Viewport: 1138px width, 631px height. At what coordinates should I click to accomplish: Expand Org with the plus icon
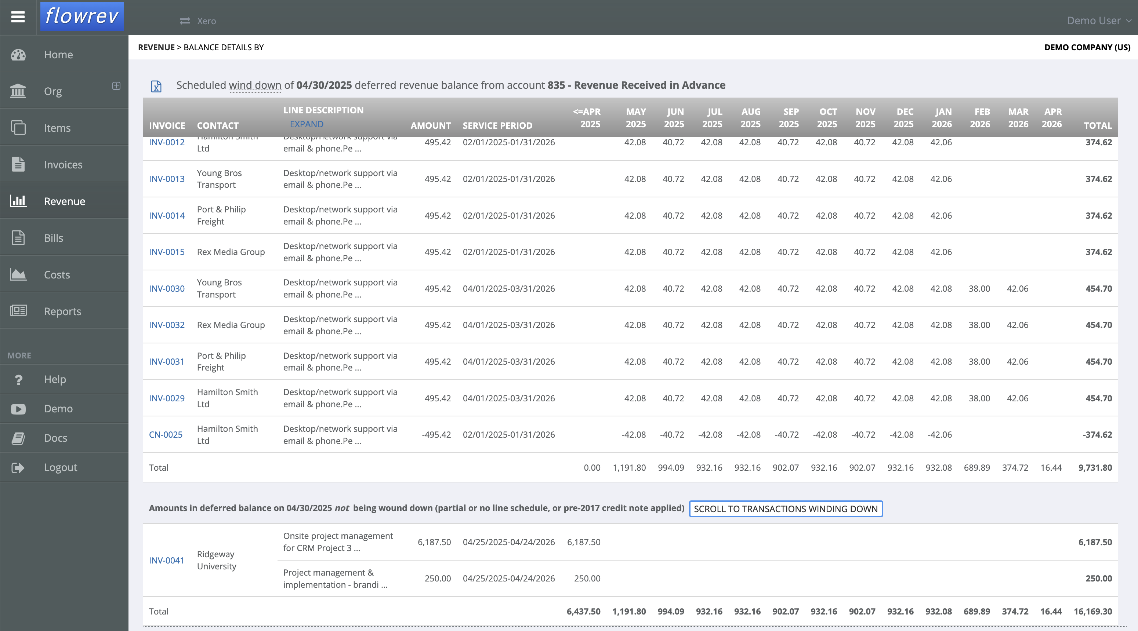click(x=116, y=86)
